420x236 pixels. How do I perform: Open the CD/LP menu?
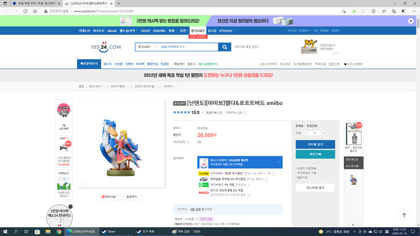coord(146,31)
